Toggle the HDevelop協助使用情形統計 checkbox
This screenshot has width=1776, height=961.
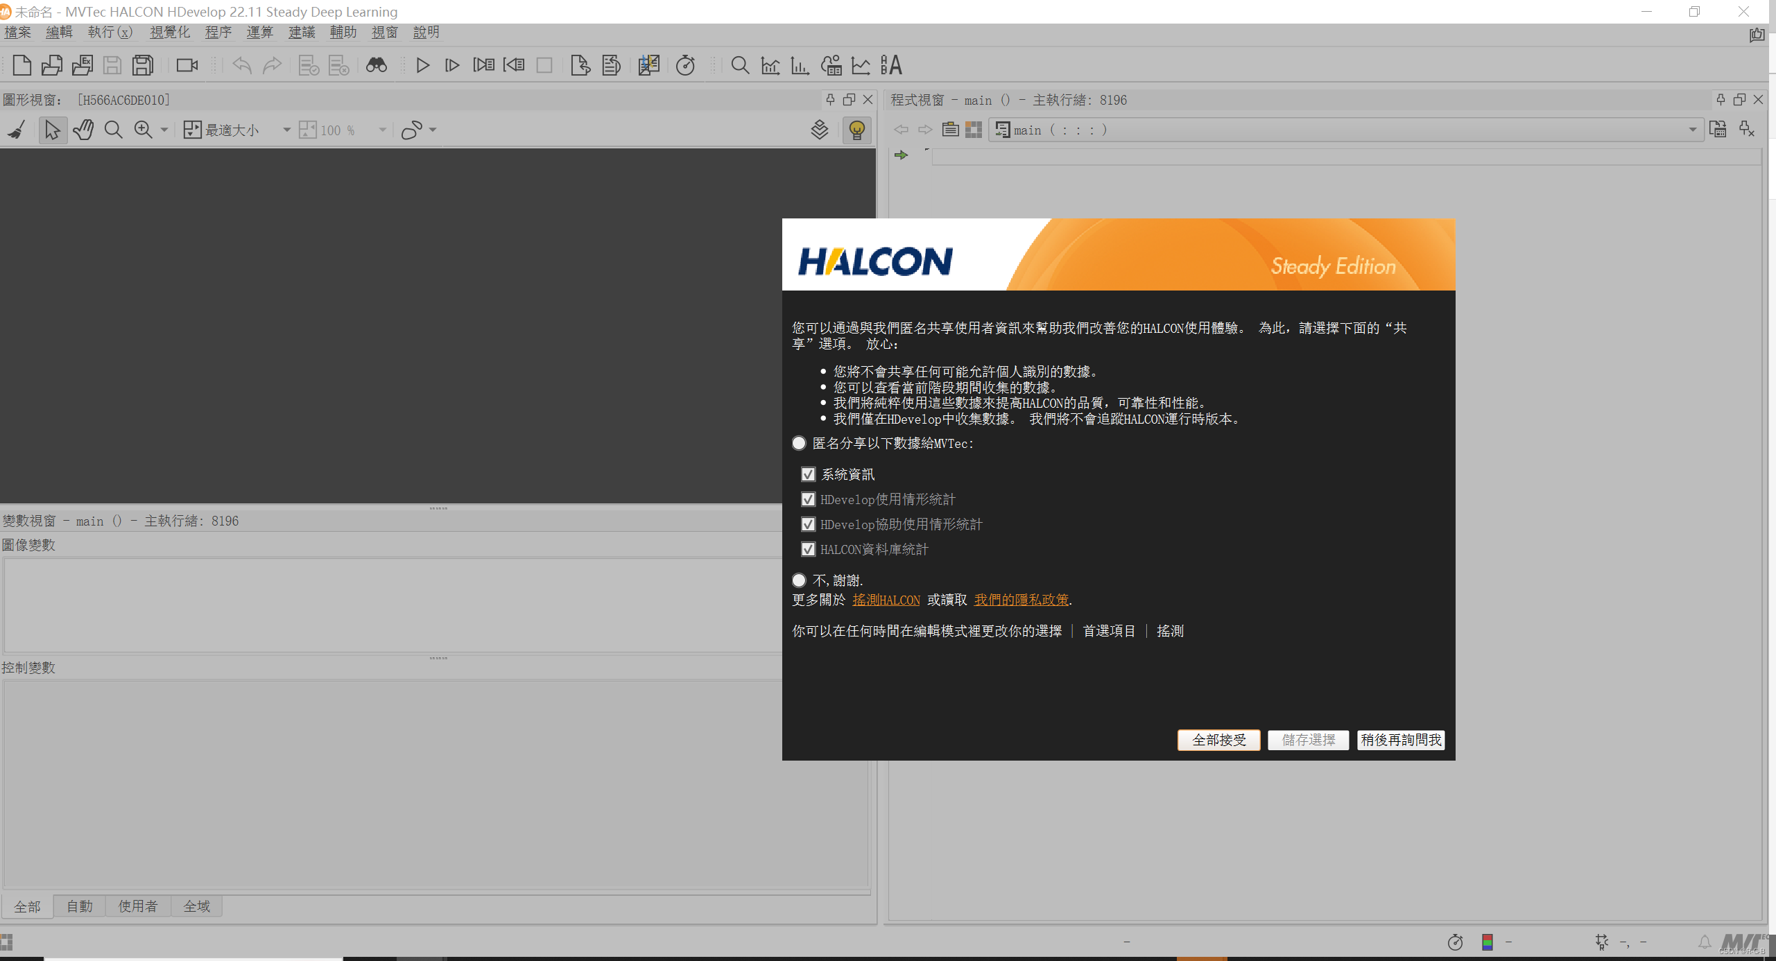click(x=808, y=524)
